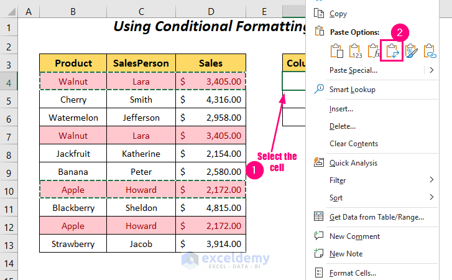The image size is (452, 280).
Task: Select Get Data from Table/Range...
Action: (376, 217)
